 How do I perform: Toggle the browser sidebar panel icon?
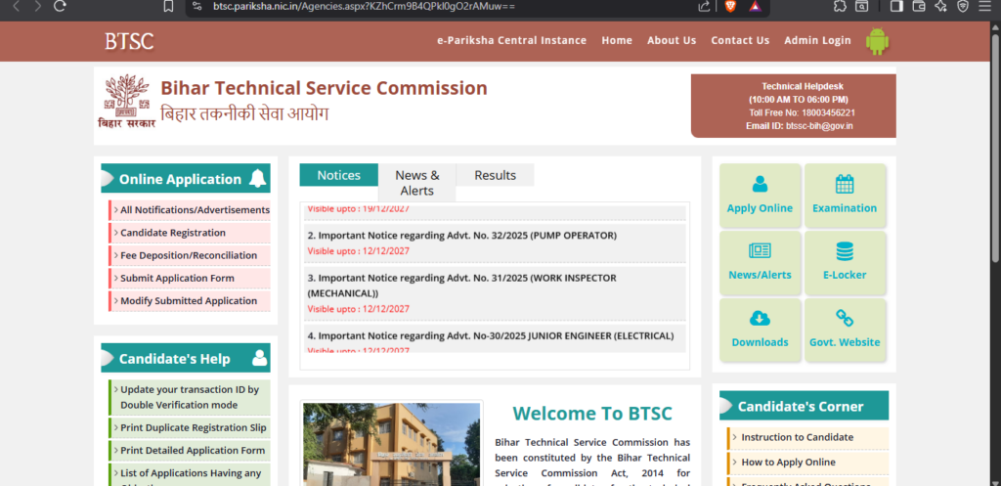[897, 7]
